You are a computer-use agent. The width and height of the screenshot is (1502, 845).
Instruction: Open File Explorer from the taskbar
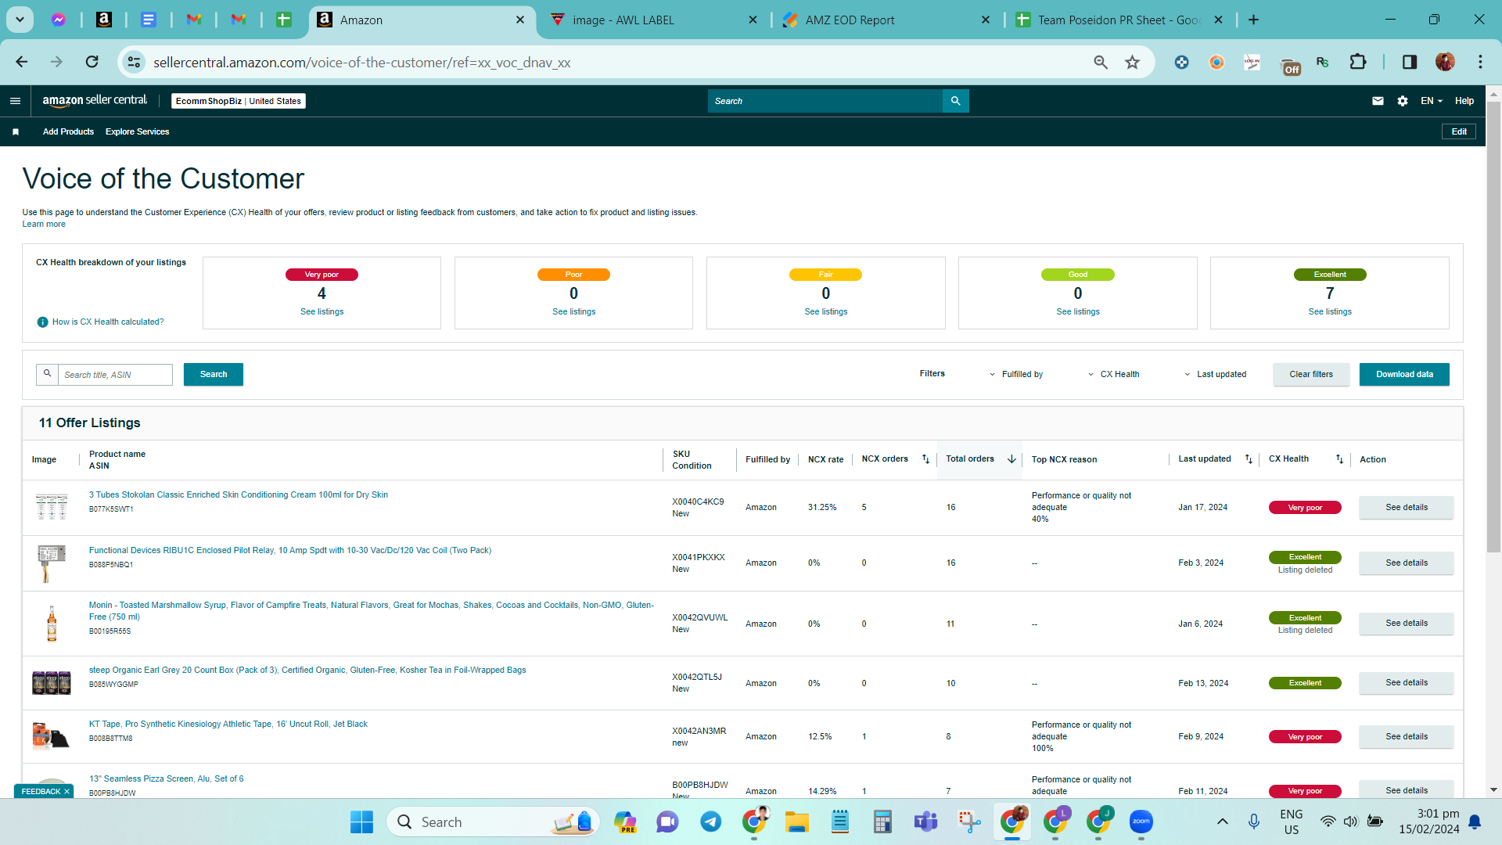(796, 822)
